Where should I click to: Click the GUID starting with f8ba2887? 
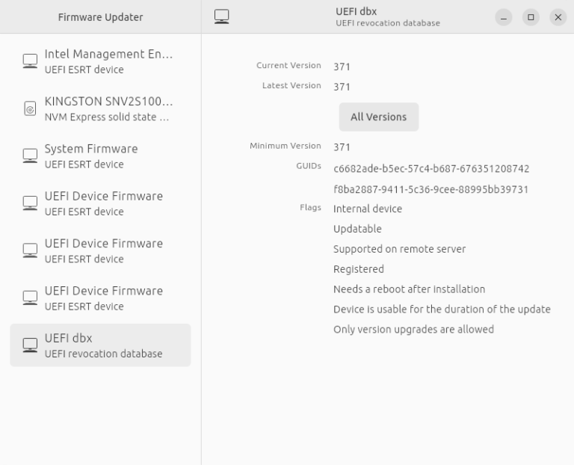[x=431, y=189]
